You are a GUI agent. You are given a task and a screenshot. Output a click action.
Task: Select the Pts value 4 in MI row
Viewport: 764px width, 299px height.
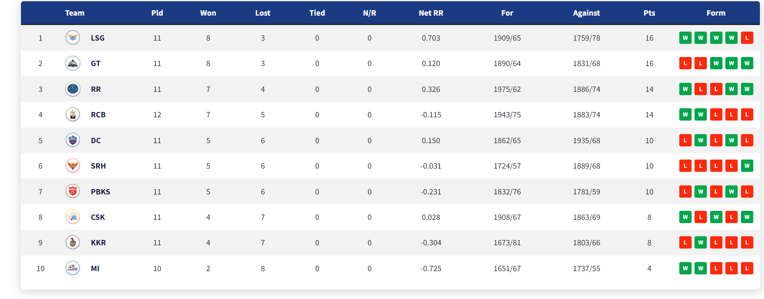(x=649, y=268)
